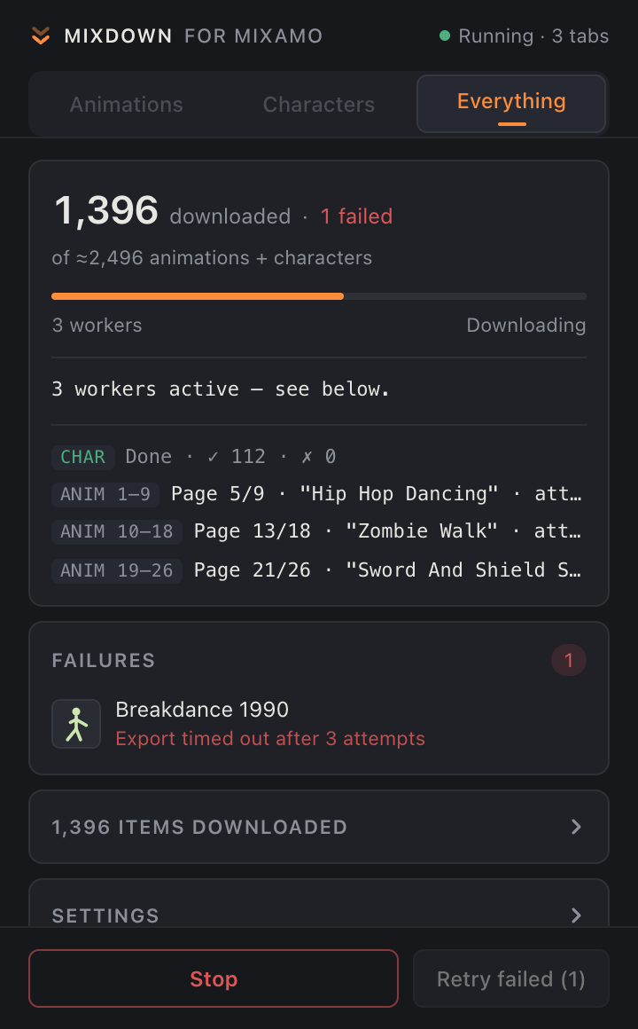Expand the Settings section chevron
The height and width of the screenshot is (1029, 638).
pyautogui.click(x=576, y=915)
